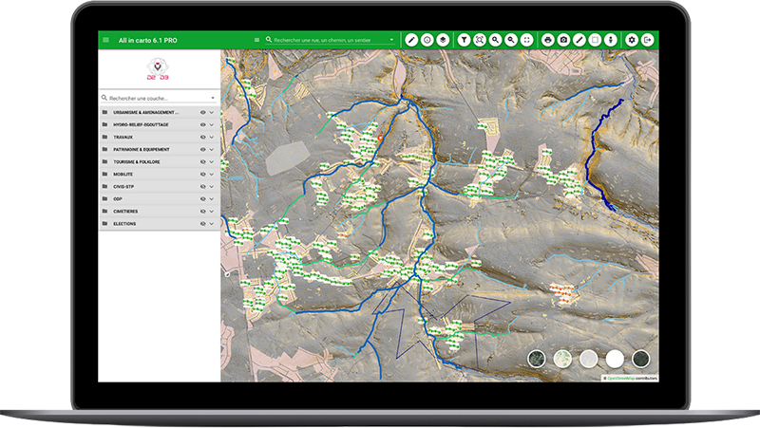Open the layers stack icon
Image resolution: width=760 pixels, height=428 pixels.
(443, 40)
